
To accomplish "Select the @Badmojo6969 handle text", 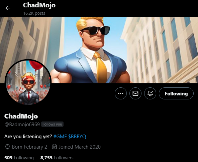I will point(22,125).
